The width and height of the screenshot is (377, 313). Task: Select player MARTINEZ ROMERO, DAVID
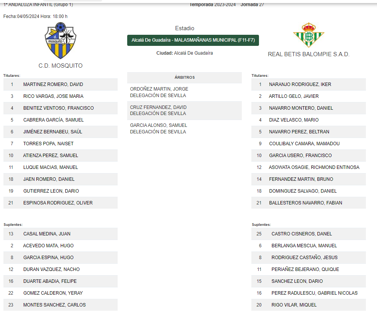[x=53, y=84]
